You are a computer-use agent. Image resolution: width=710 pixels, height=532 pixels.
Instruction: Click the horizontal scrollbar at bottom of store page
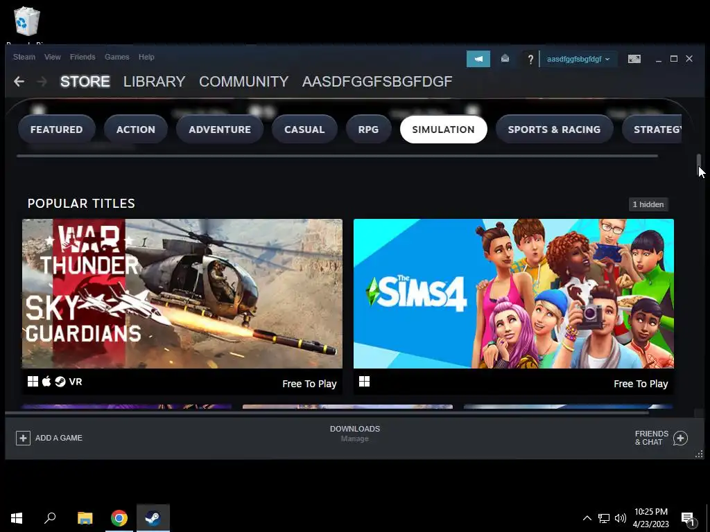[327, 413]
